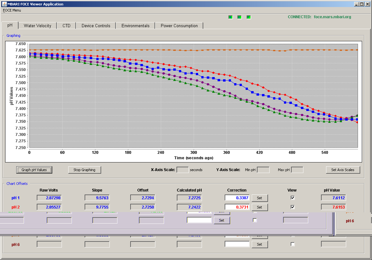Show the Power Consumption tab
The image size is (372, 260).
coord(179,26)
